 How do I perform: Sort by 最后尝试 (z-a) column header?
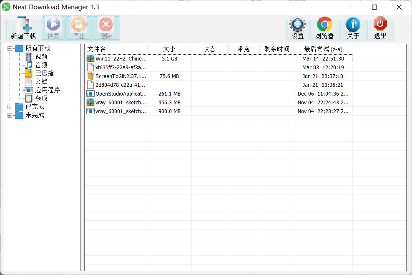(x=323, y=49)
